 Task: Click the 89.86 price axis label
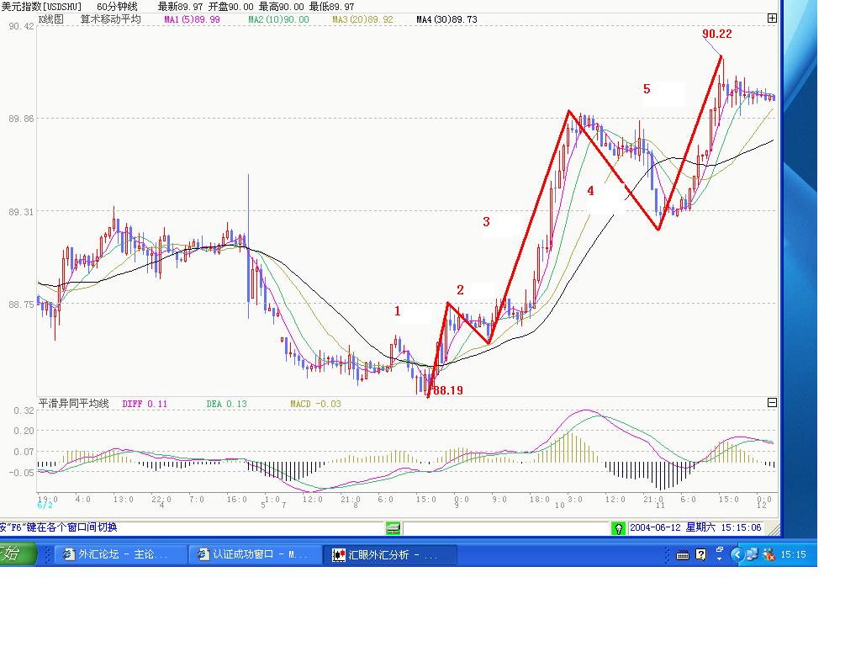21,119
